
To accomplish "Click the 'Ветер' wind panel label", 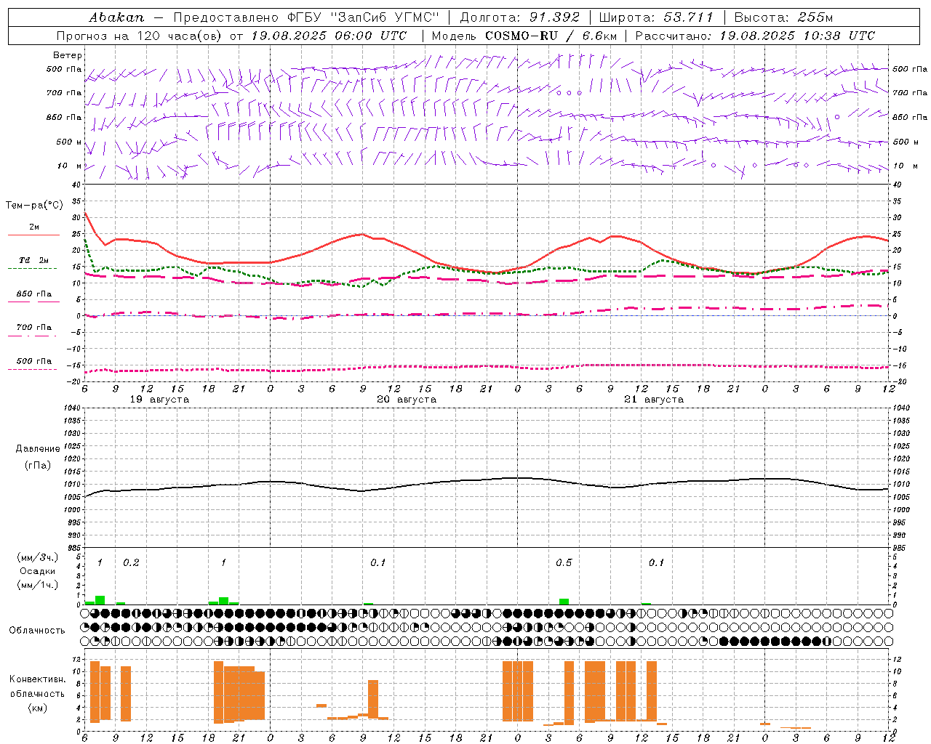I will tap(68, 55).
